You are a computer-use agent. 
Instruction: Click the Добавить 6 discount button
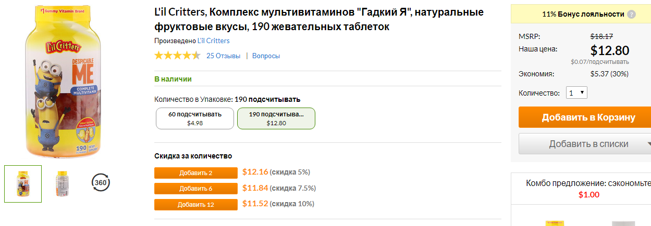tap(196, 189)
